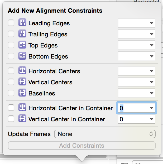Click the Baselines alignment icon
Image resolution: width=163 pixels, height=164 pixels.
coord(22,93)
